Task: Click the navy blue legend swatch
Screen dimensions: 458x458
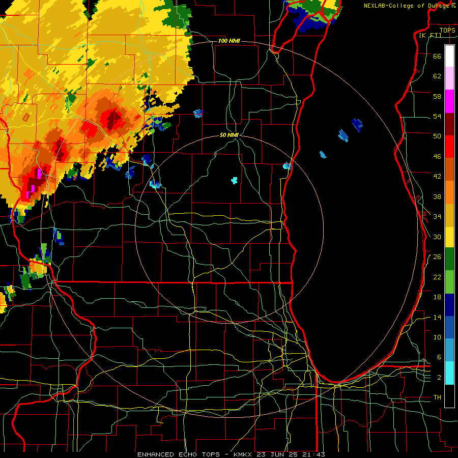Action: pos(449,305)
